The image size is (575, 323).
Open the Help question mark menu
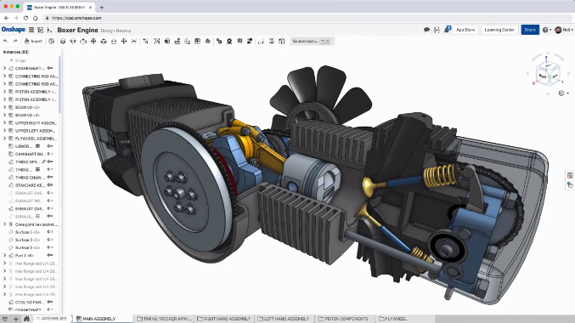tap(547, 30)
